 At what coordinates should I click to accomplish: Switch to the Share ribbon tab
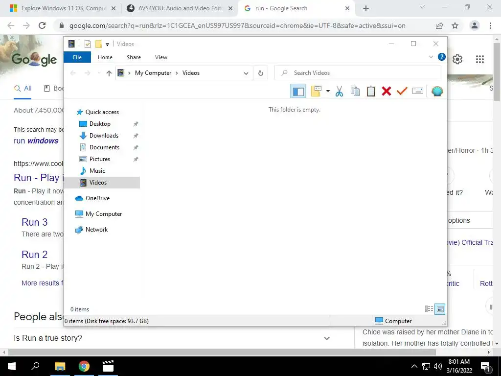[x=134, y=57]
